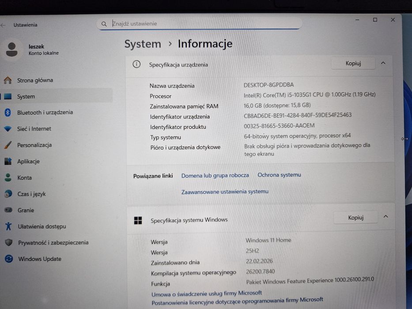Collapse the Specyfikacja systemu Windows chevron

point(386,216)
